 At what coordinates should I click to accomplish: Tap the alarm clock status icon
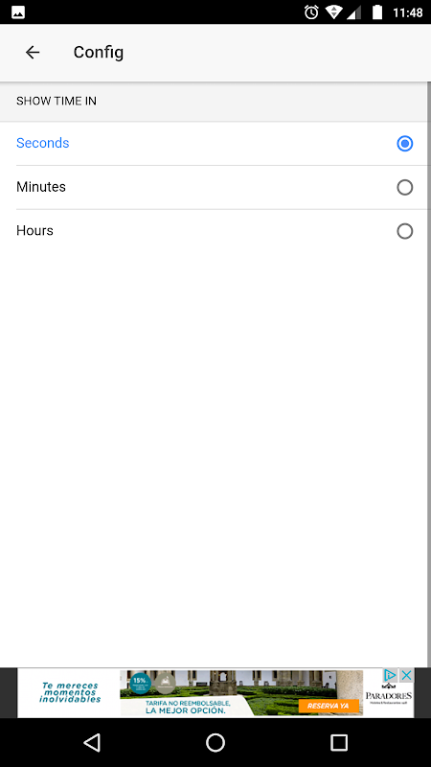(311, 12)
